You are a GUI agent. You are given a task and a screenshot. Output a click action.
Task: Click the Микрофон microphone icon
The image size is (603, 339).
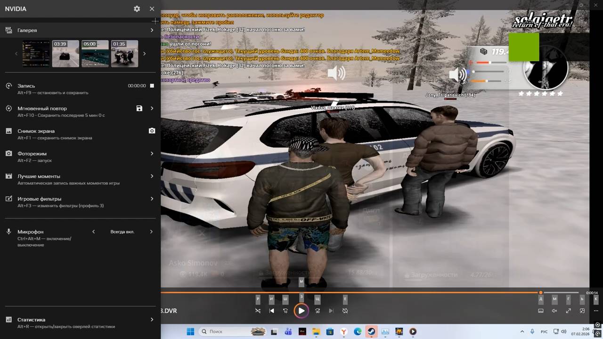pyautogui.click(x=8, y=232)
